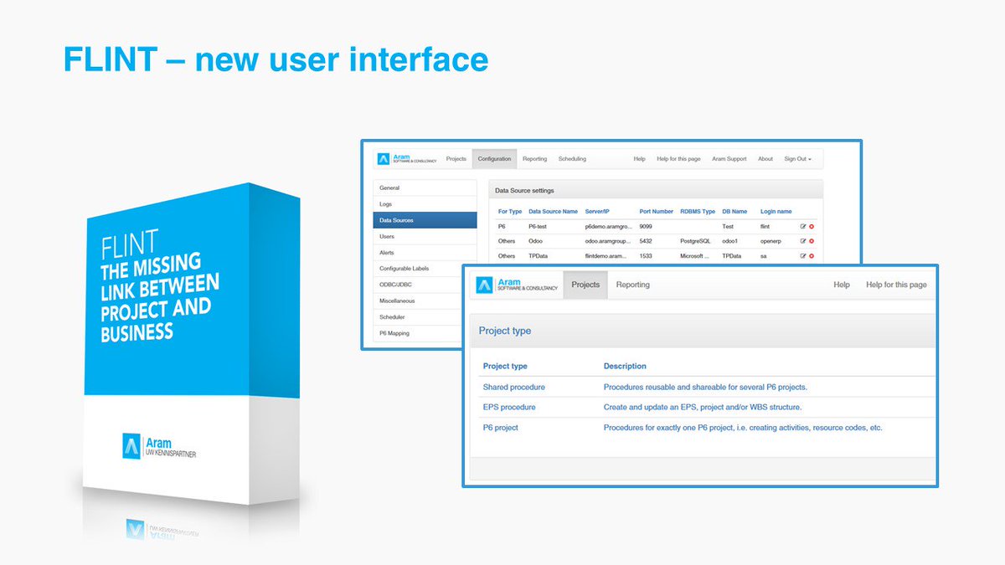Click the openerp login name
The height and width of the screenshot is (565, 1005).
pos(773,241)
